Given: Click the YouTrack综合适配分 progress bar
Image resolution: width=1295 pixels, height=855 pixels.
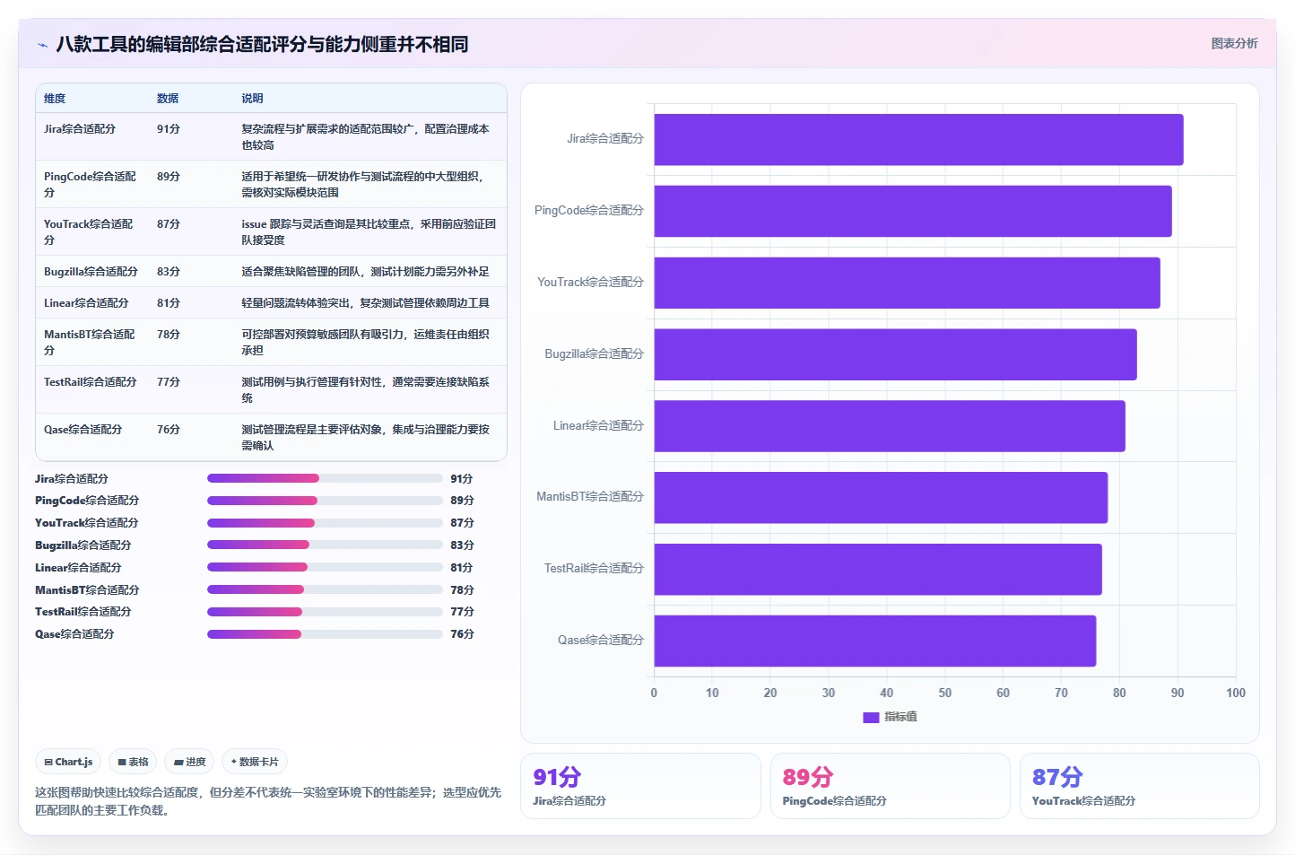Looking at the screenshot, I should 325,523.
